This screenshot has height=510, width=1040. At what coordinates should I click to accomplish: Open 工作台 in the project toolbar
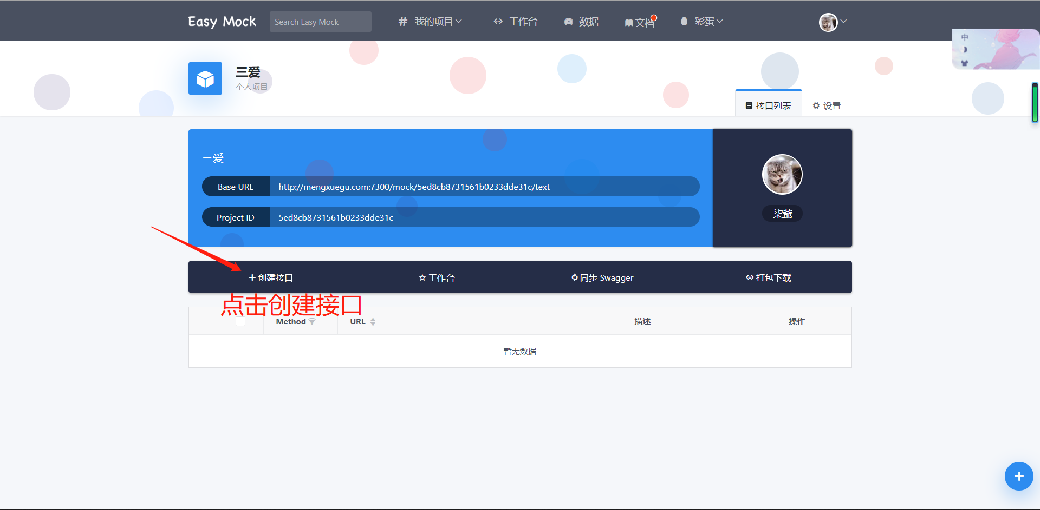pos(437,277)
